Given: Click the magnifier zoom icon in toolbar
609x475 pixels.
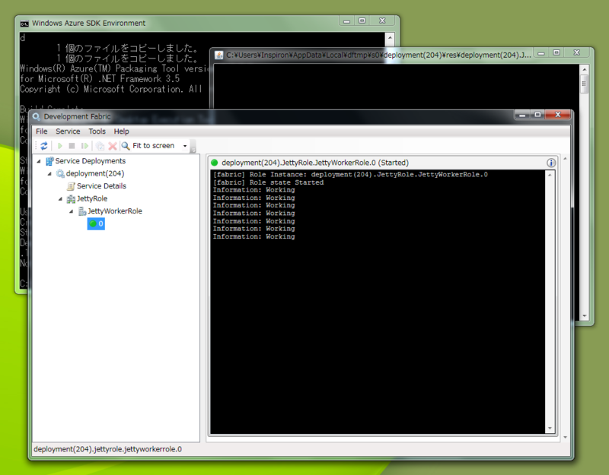Looking at the screenshot, I should tap(126, 146).
